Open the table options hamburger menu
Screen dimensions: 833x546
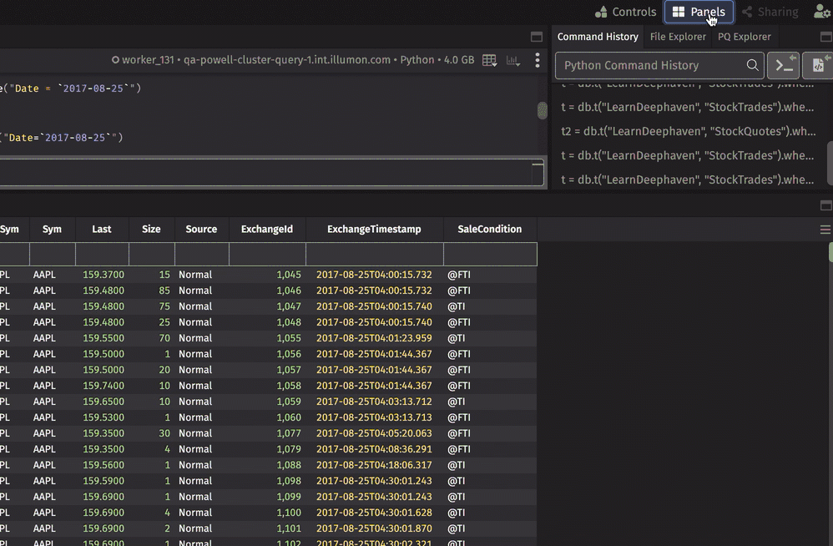click(x=825, y=230)
